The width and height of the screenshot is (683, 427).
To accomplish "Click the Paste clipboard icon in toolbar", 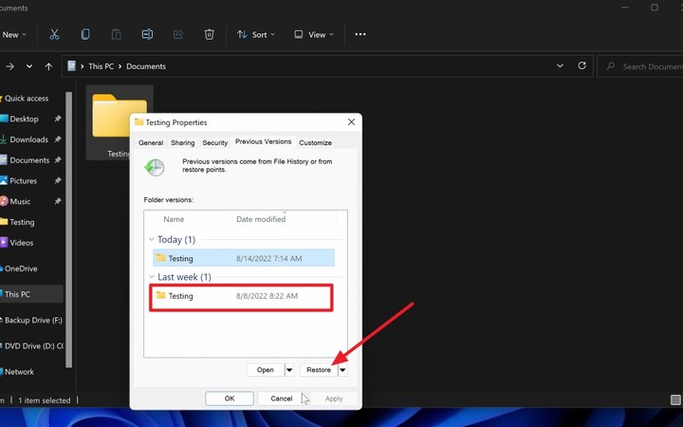I will 117,34.
